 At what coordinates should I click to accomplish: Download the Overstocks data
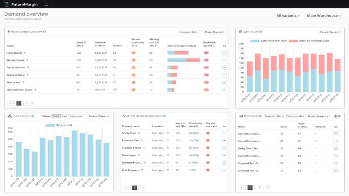[336, 116]
